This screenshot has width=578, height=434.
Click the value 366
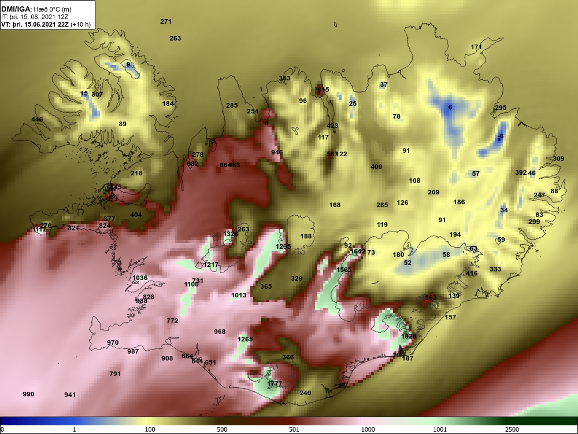point(288,357)
